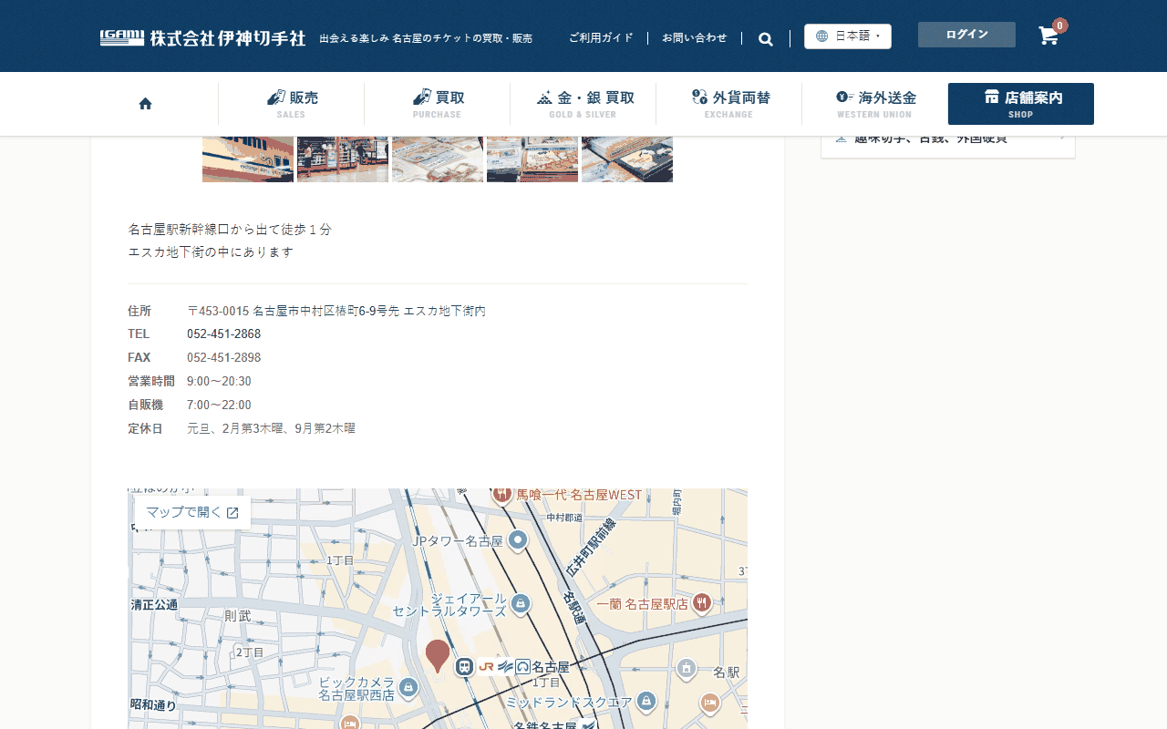Screen dimensions: 1167x729
Task: Click the 名古屋 train station icon
Action: 465,667
